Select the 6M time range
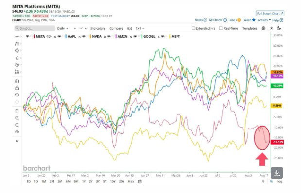Screen dimensions: 301x193 pyautogui.click(x=68, y=181)
